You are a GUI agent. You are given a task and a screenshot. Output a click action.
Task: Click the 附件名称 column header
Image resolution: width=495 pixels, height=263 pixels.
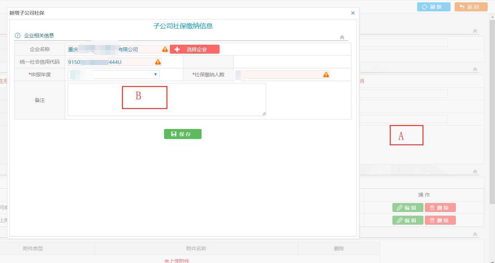point(196,248)
